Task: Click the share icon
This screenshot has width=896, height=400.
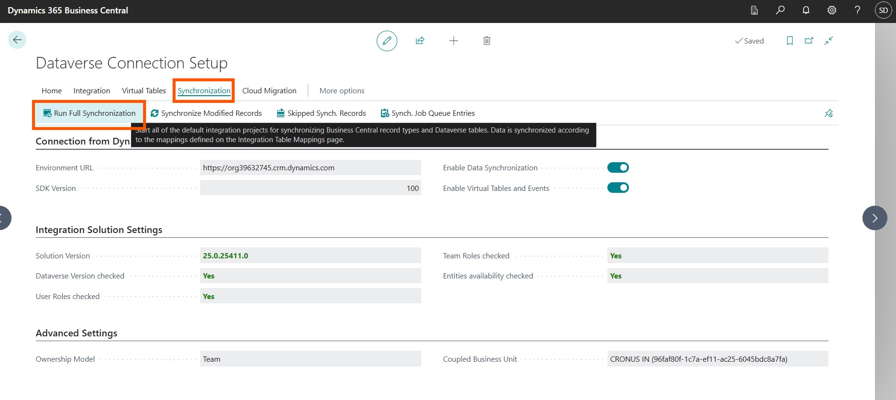Action: pyautogui.click(x=420, y=41)
